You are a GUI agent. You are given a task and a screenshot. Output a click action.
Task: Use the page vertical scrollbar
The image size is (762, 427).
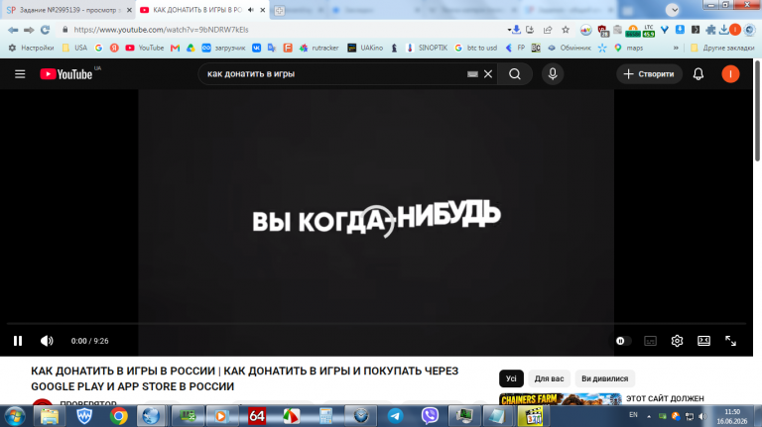[x=758, y=112]
